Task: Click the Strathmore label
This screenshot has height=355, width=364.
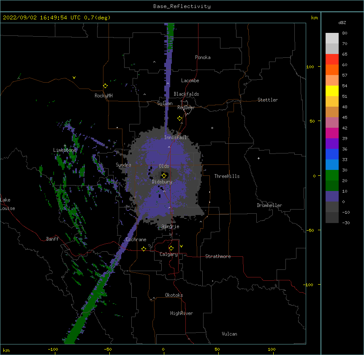Action: [218, 256]
